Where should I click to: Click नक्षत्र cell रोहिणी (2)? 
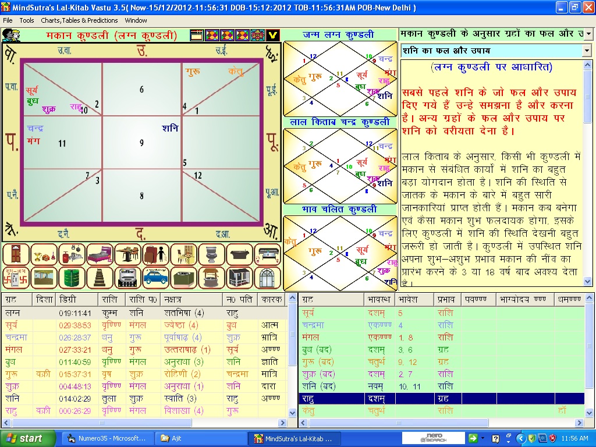(x=182, y=374)
